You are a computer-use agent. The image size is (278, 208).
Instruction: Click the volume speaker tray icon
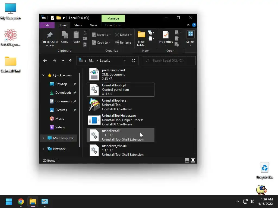tap(252, 201)
